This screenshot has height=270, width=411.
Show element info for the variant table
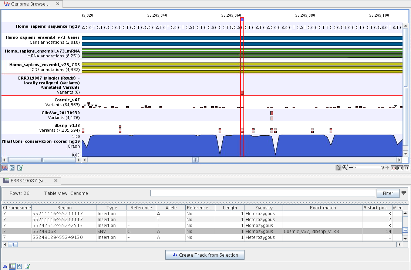(x=27, y=266)
